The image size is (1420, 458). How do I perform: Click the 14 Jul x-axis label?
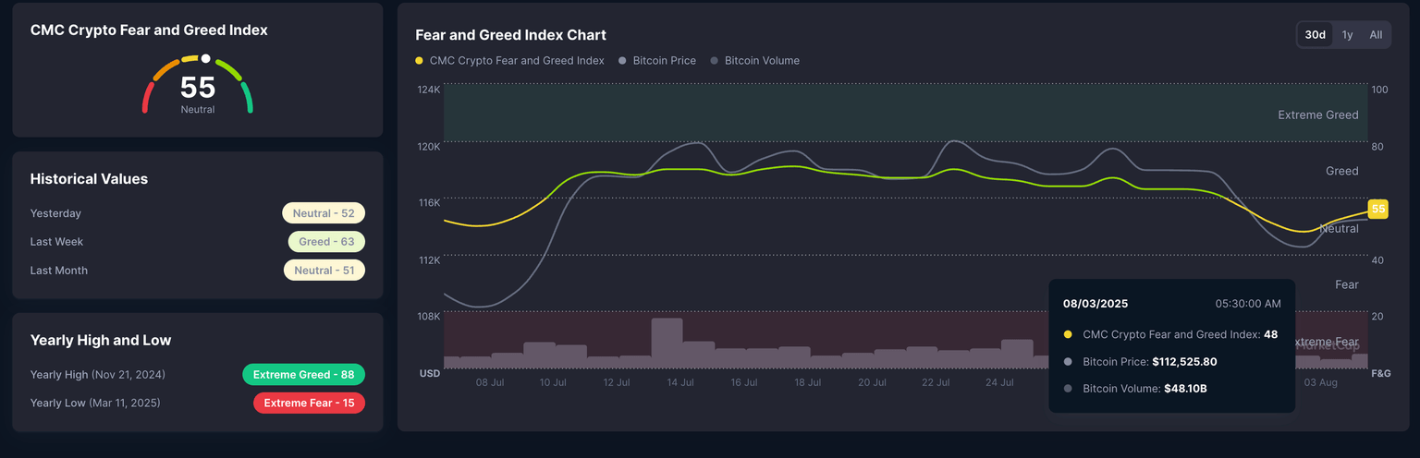[x=680, y=382]
